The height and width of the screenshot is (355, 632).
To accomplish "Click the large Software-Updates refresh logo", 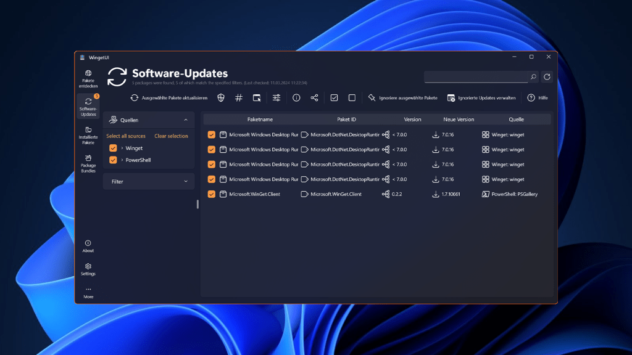I will coord(117,77).
